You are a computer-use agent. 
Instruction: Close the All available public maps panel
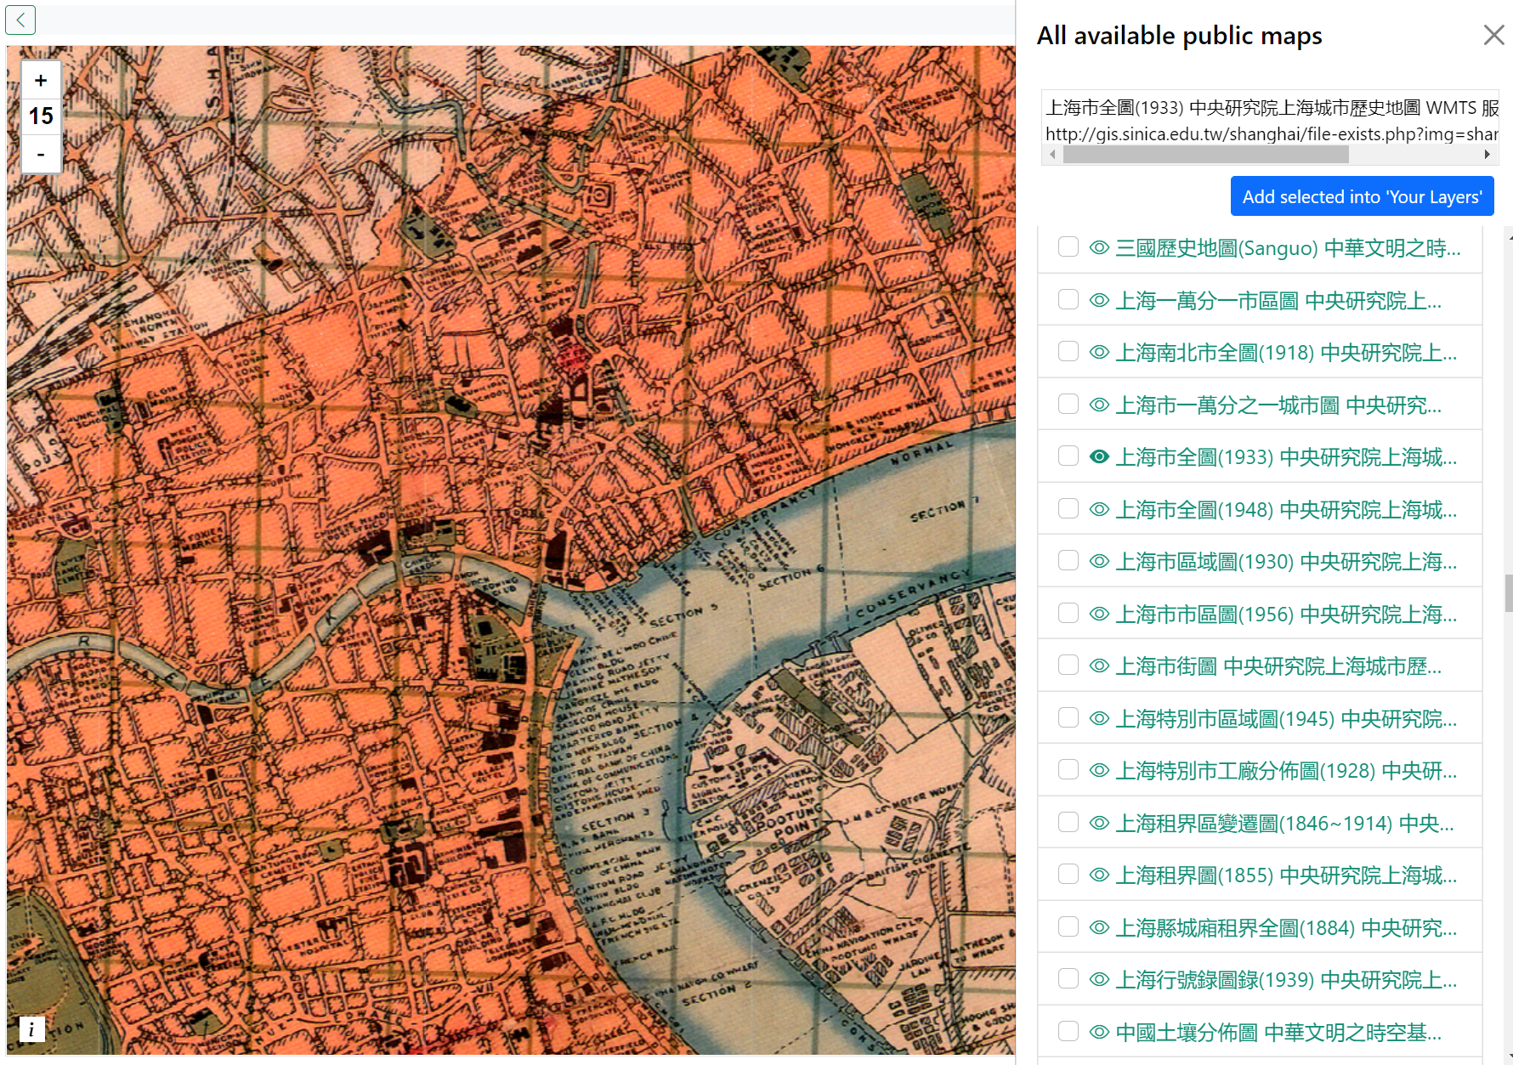pyautogui.click(x=1493, y=35)
